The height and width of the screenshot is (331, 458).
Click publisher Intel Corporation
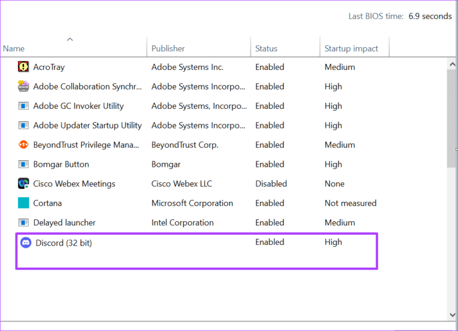coord(182,223)
